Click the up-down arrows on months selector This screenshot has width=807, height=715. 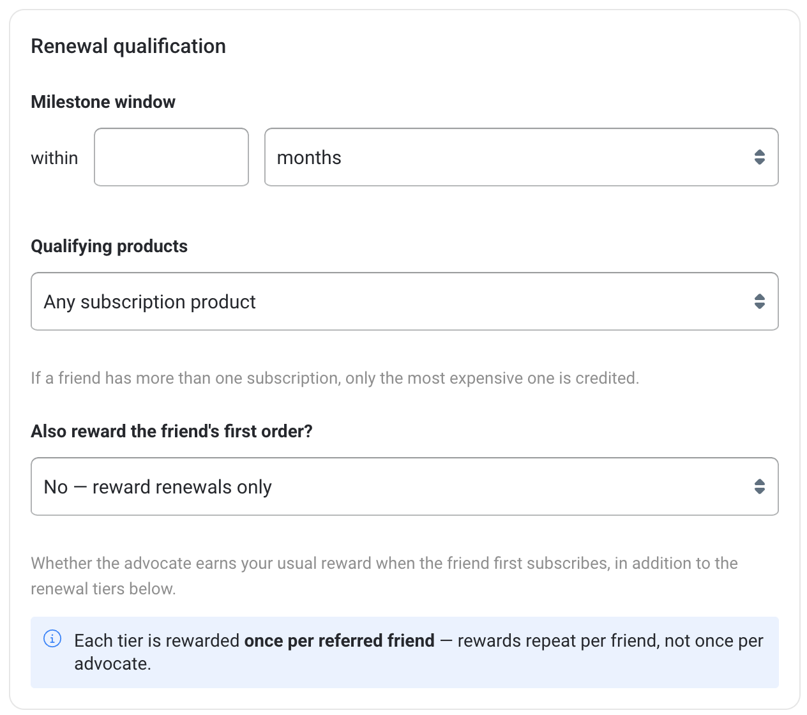[759, 157]
